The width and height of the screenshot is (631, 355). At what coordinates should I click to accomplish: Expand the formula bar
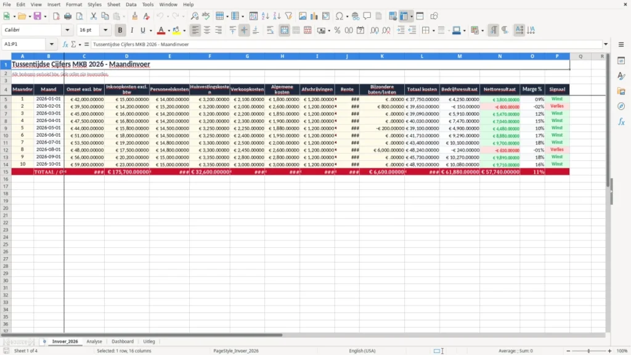[606, 44]
